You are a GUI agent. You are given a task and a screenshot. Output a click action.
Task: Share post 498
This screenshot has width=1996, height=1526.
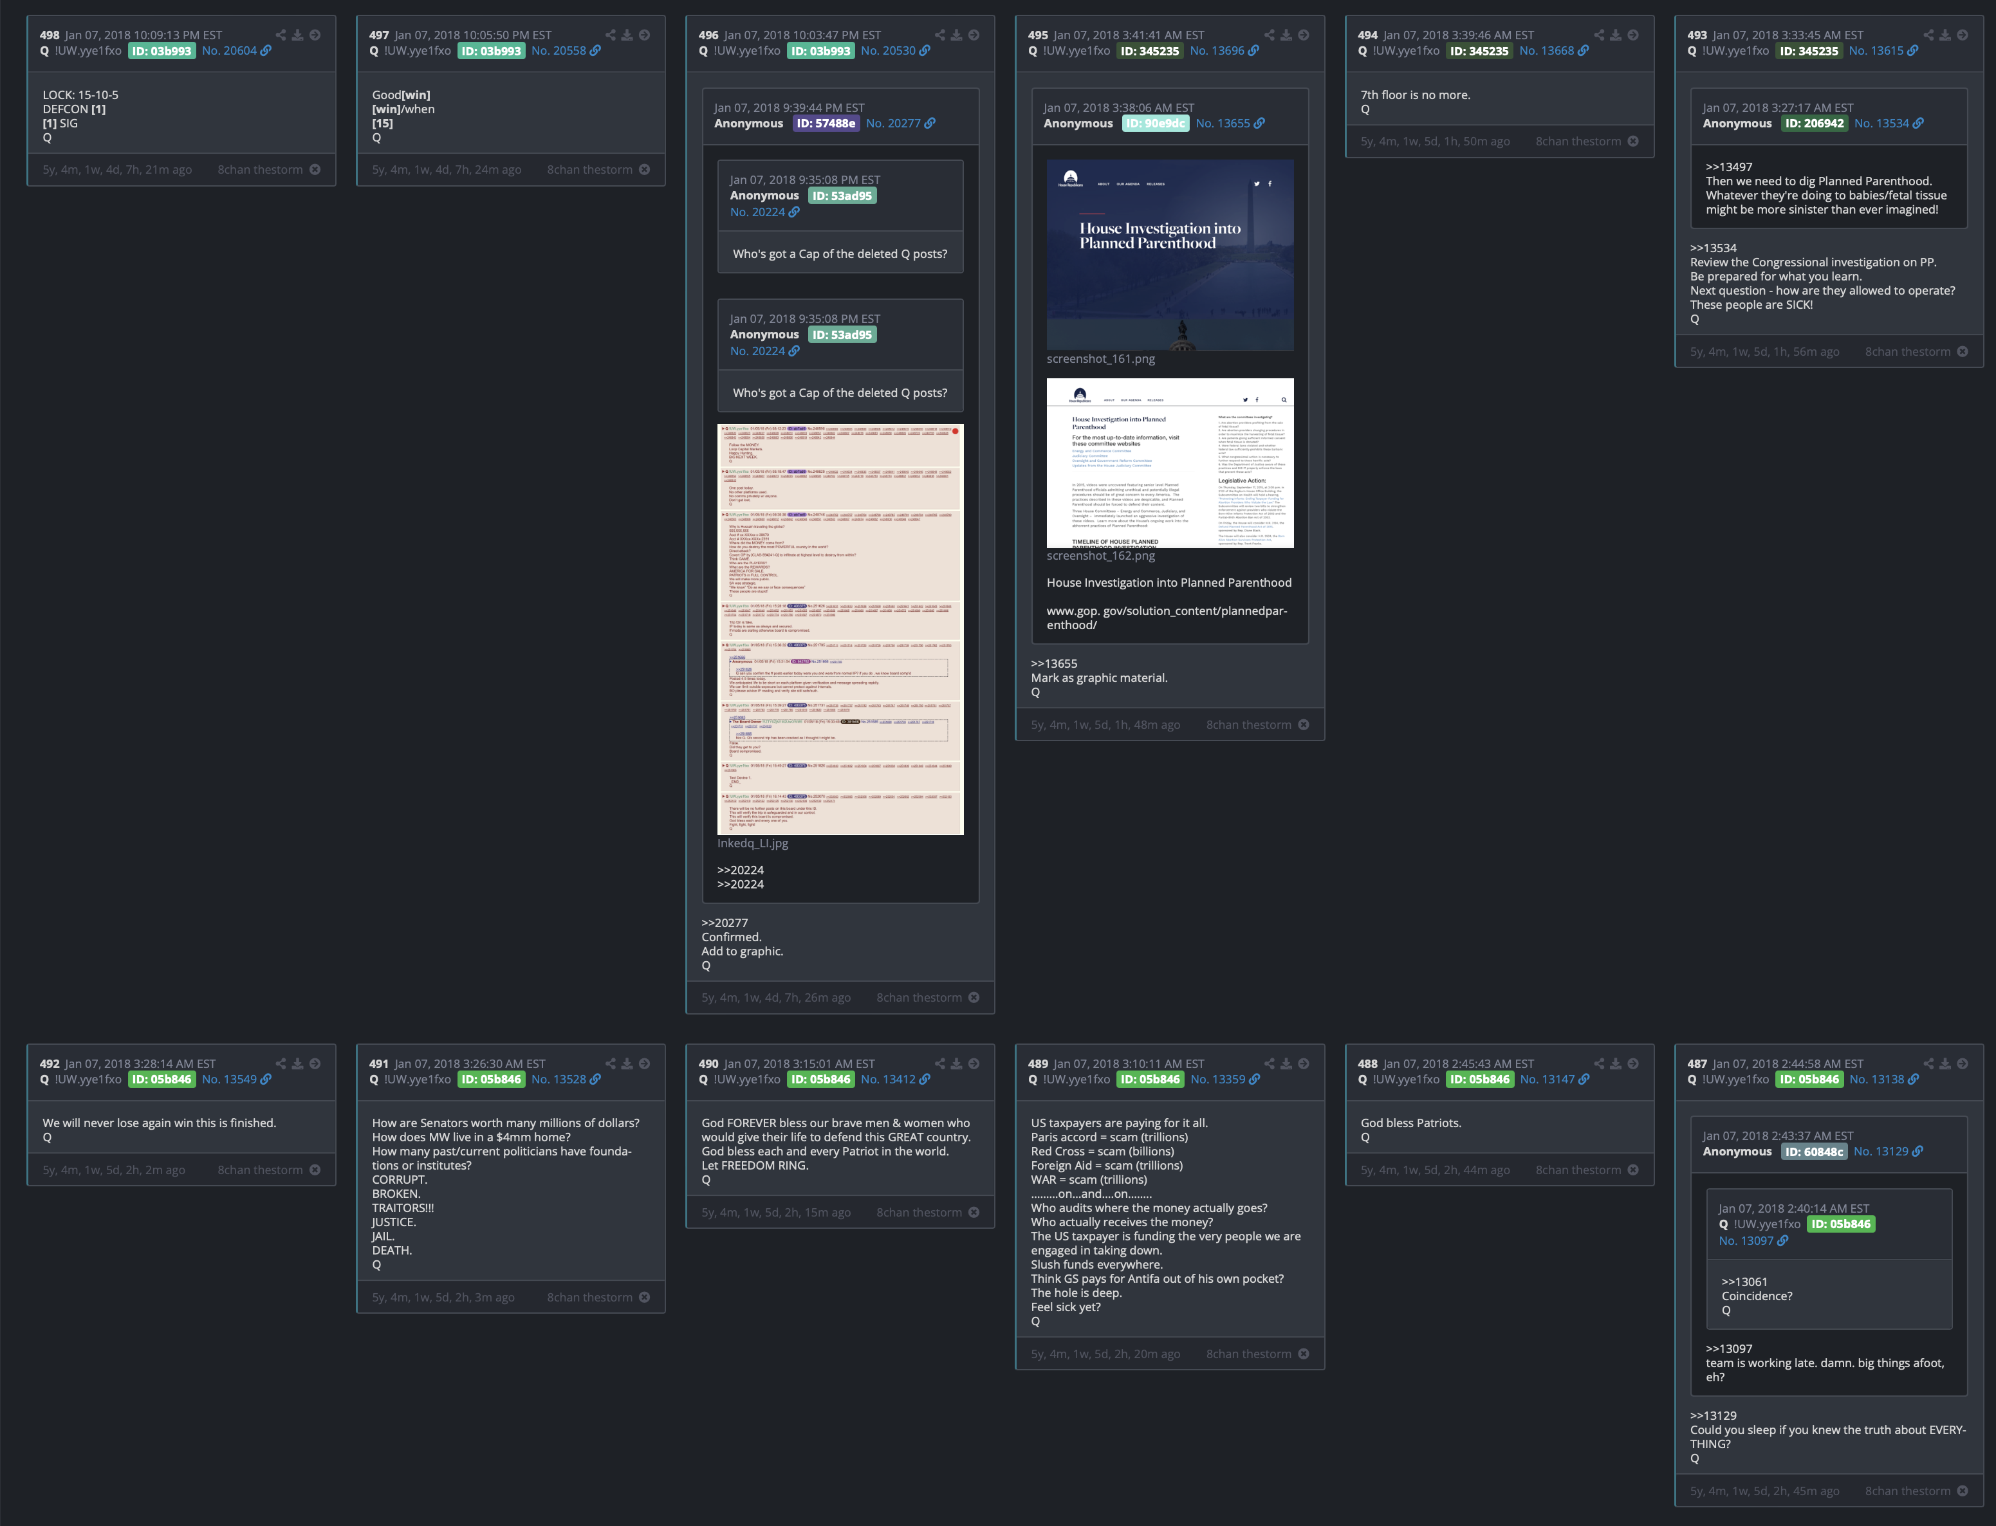point(281,35)
